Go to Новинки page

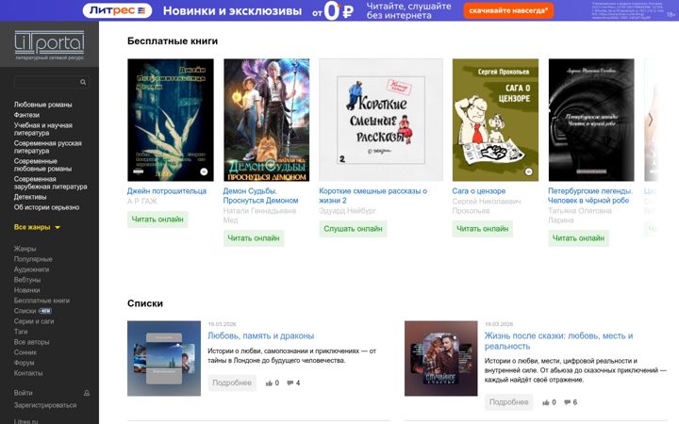click(26, 290)
